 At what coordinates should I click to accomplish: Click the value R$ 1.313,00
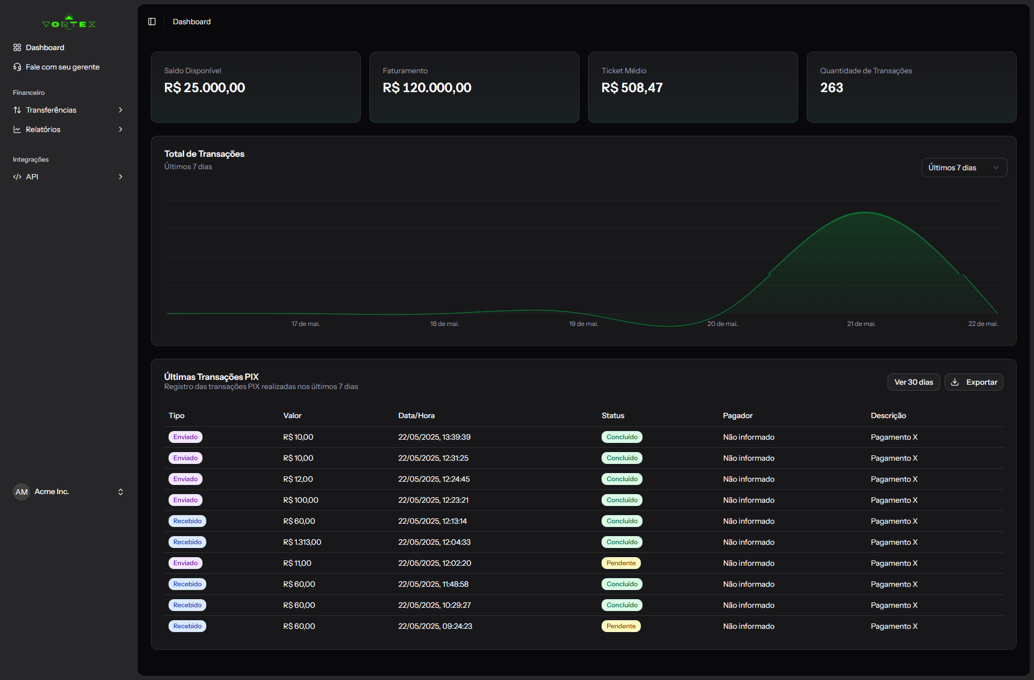302,542
